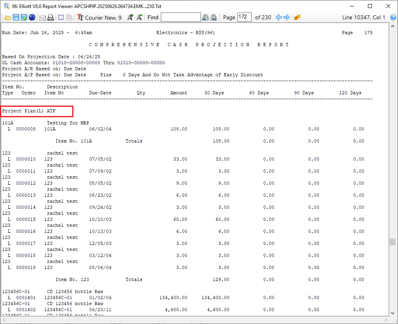Viewport: 398px width, 324px height.
Task: Click due date 06/02/04
Action: [100, 129]
